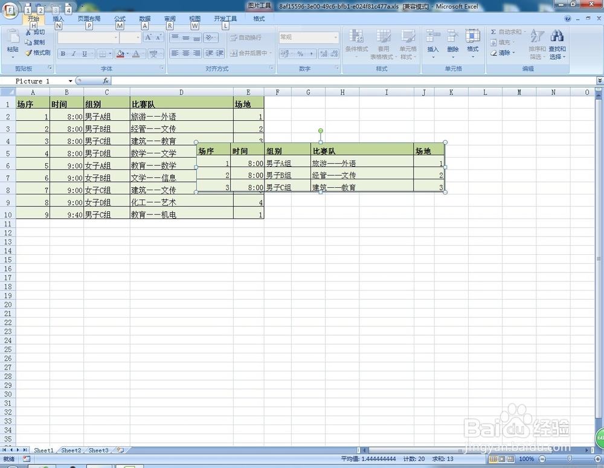Viewport: 604px width, 468px height.
Task: Click the Align Right icon
Action: click(196, 53)
